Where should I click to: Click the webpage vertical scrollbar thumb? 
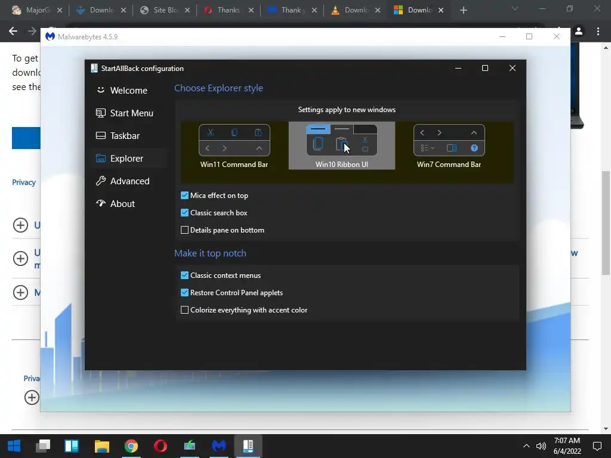point(606,223)
